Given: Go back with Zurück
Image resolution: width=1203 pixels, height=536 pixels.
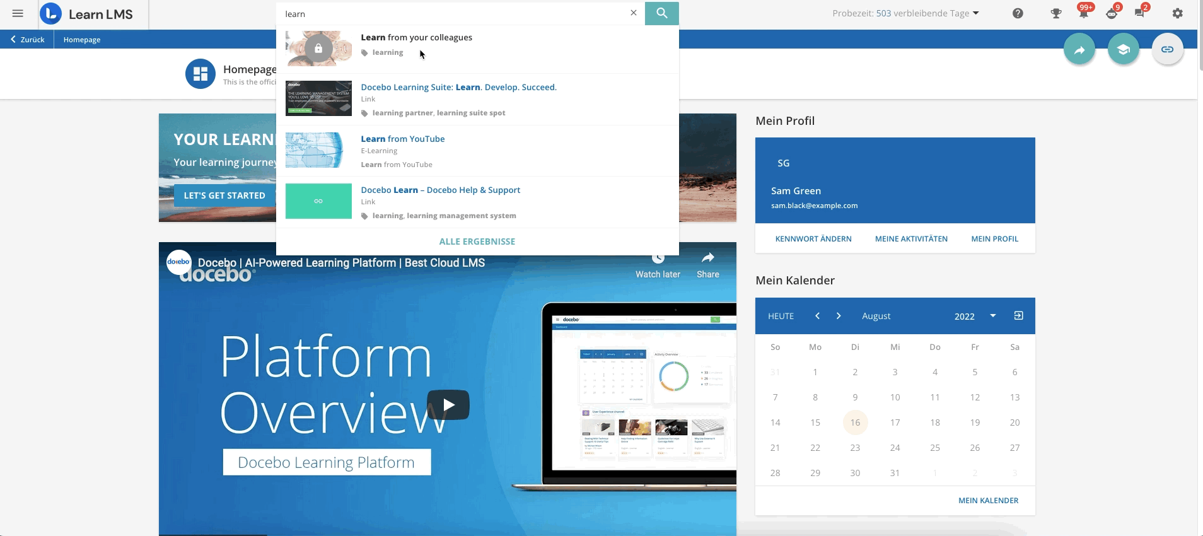Looking at the screenshot, I should [27, 39].
